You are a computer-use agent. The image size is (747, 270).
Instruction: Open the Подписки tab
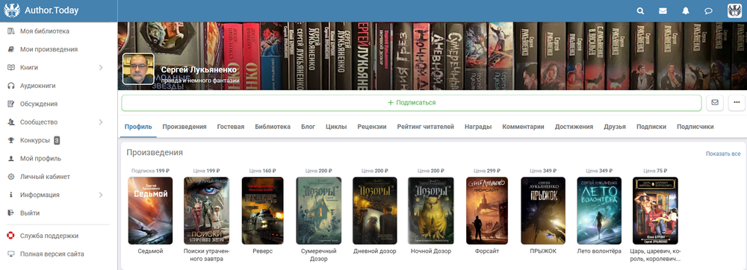click(651, 127)
